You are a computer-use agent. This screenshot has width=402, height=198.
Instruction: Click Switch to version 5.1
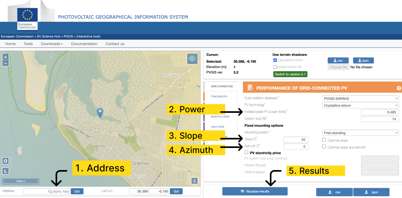(290, 74)
